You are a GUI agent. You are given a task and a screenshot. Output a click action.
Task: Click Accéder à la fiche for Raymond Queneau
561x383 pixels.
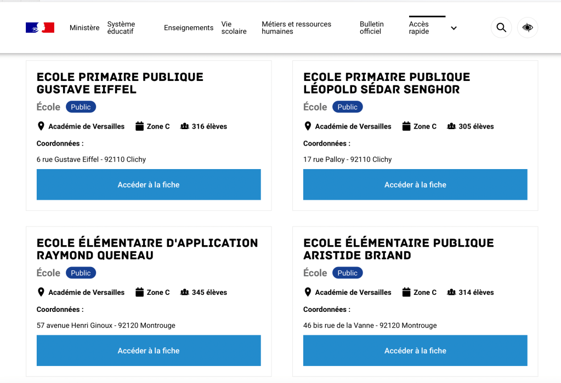149,351
